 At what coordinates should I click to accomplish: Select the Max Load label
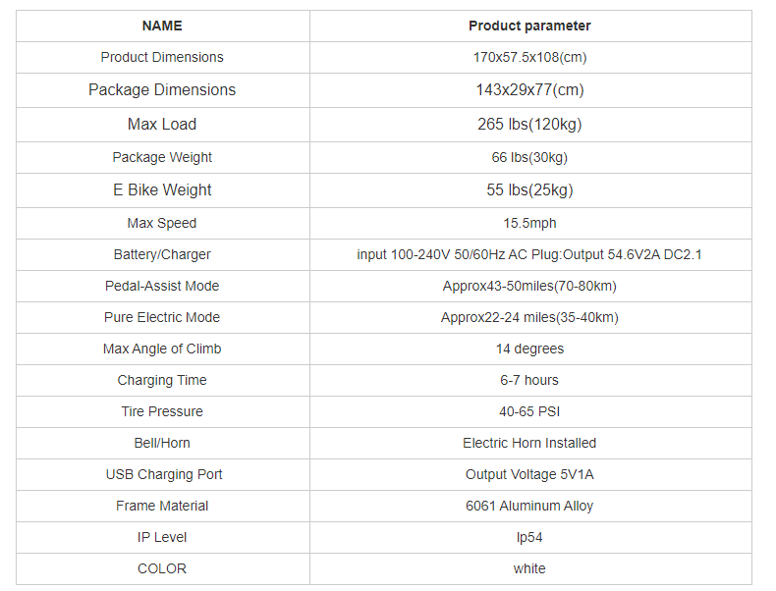point(162,124)
